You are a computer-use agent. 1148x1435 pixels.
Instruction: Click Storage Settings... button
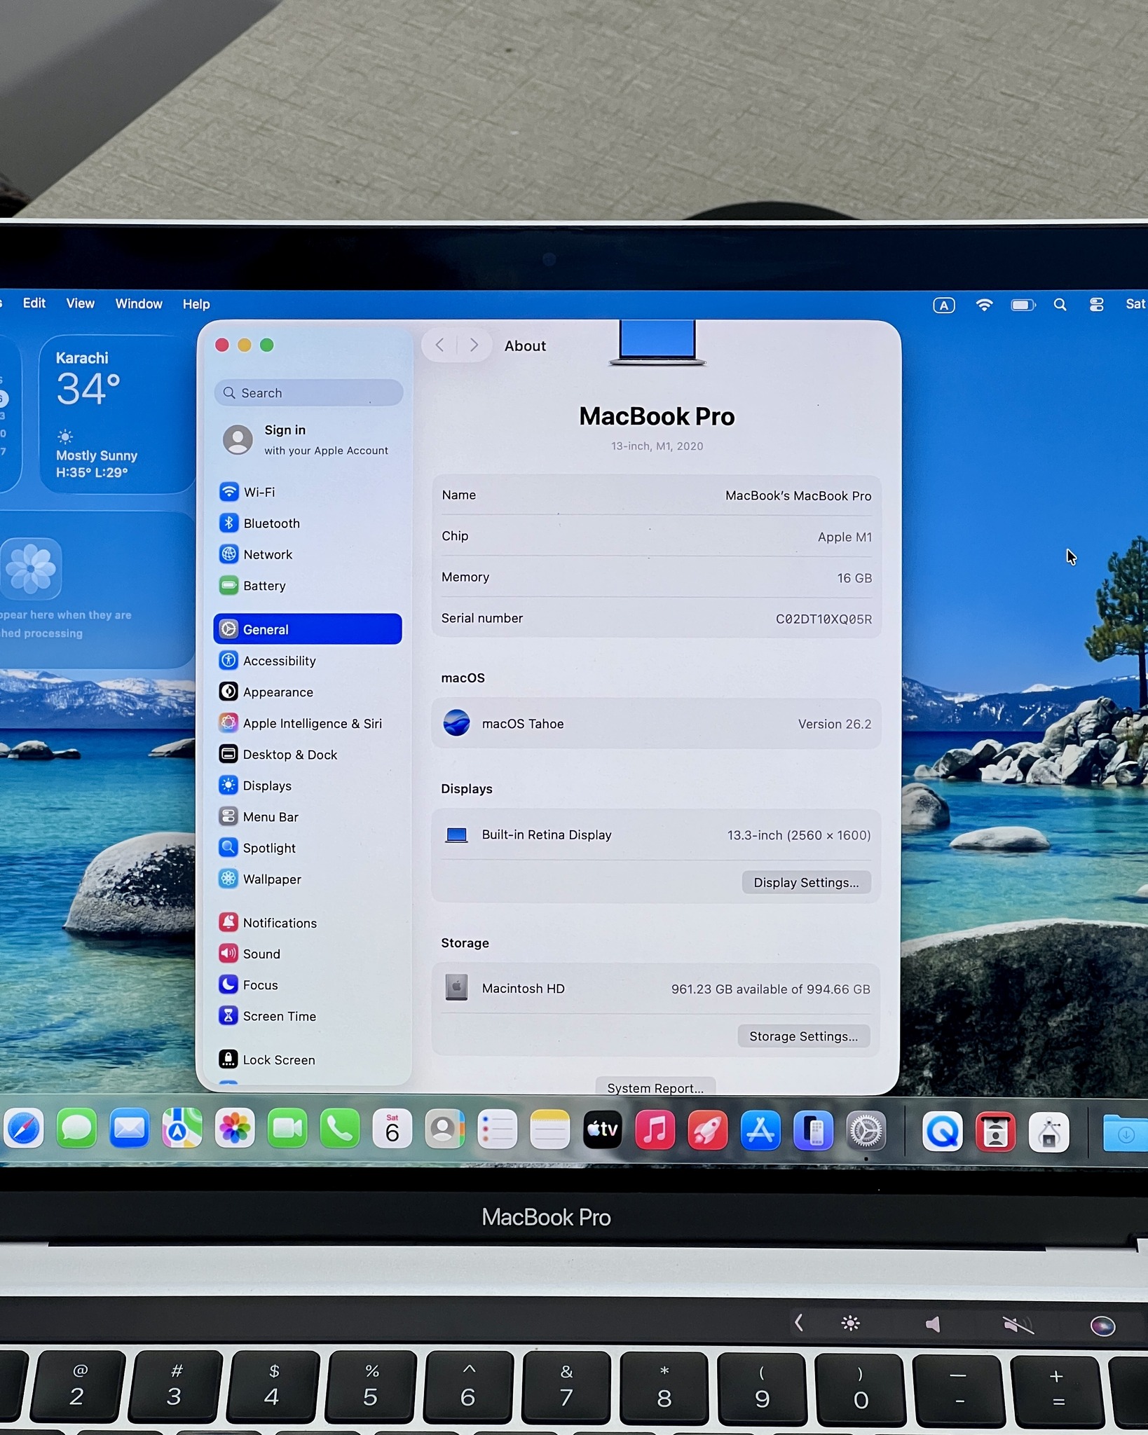click(x=804, y=1036)
